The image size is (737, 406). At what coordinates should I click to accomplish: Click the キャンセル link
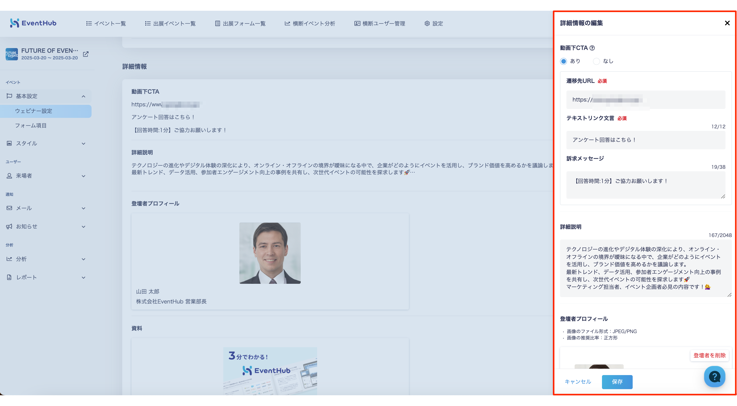coord(578,382)
